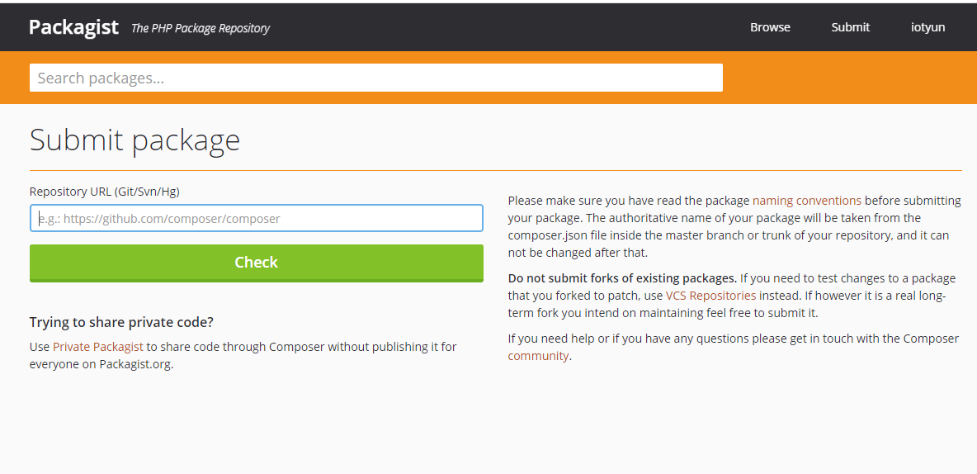Follow the VCS Repositories link

711,296
